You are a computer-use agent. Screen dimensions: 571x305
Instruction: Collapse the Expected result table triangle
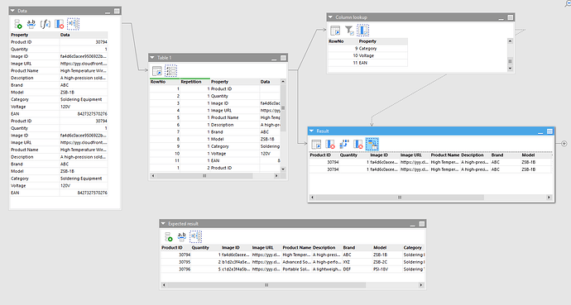point(164,223)
